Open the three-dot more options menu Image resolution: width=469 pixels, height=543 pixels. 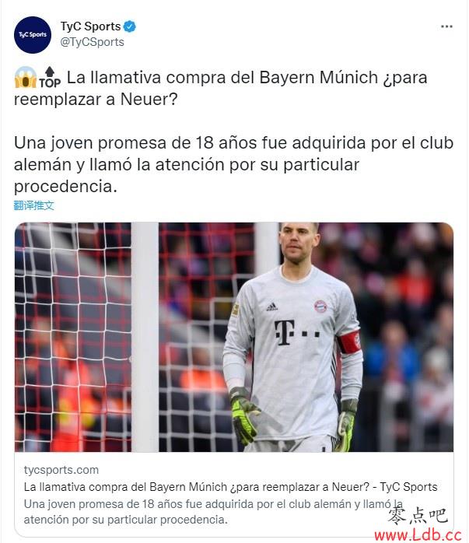click(x=446, y=26)
